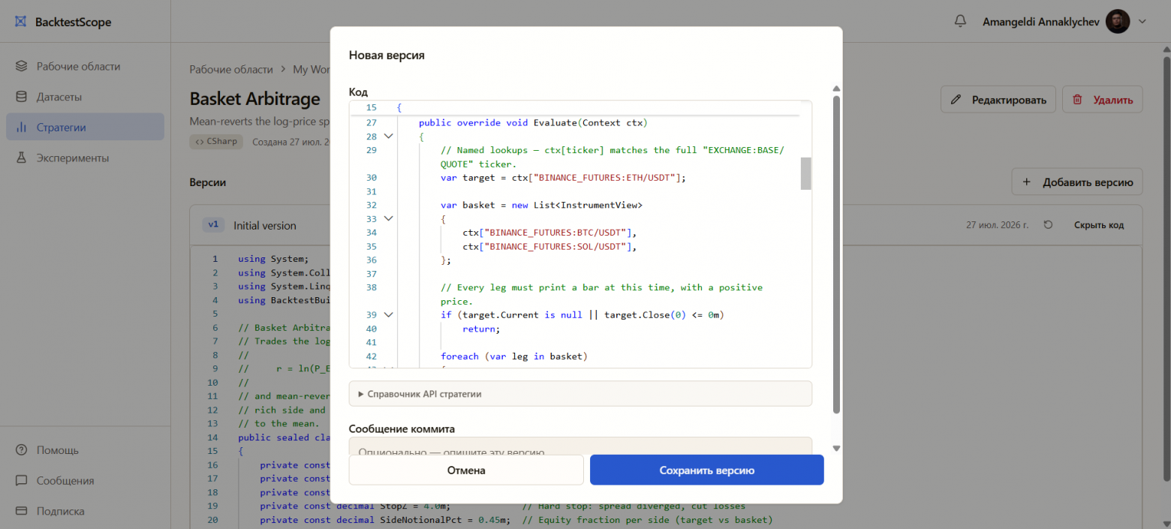
Task: Click the restore icon on version v1
Action: point(1049,225)
